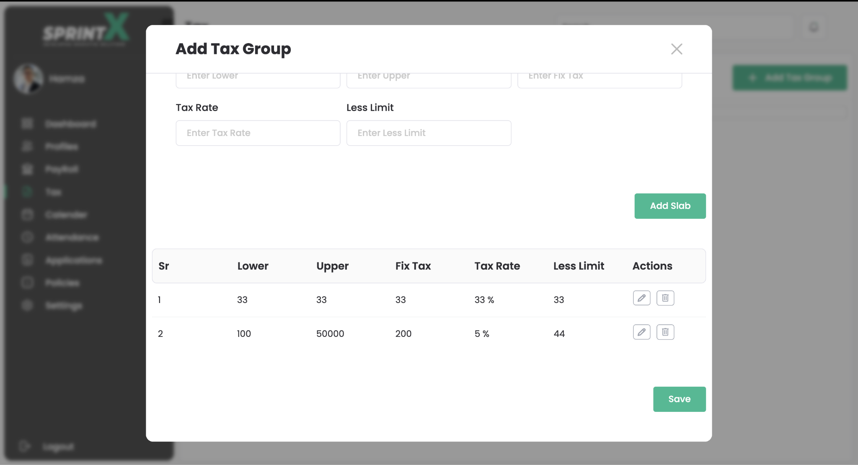Select the 50000 upper value cell
The width and height of the screenshot is (858, 465).
[330, 334]
